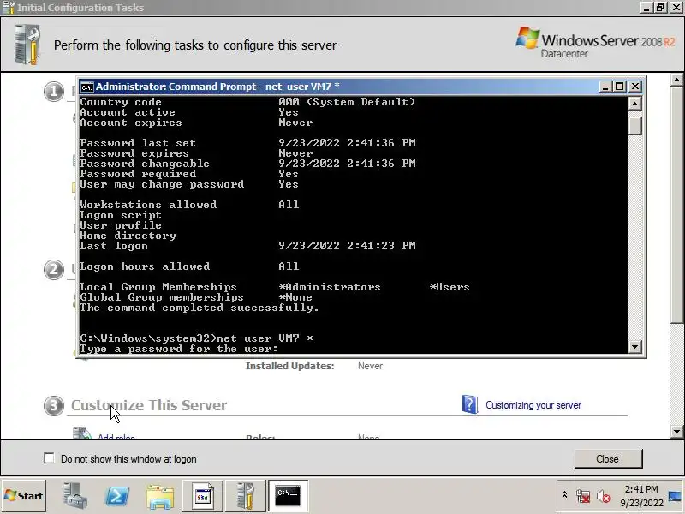Click the Command Prompt scroll down arrow
This screenshot has width=685, height=514.
tap(634, 347)
